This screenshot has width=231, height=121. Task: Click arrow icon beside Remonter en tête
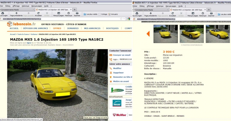111,77
